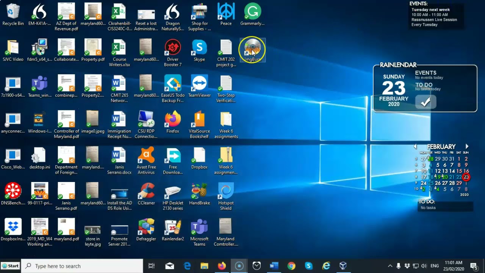Image resolution: width=485 pixels, height=273 pixels.
Task: Launch HandBrake from the desktop
Action: tap(199, 194)
